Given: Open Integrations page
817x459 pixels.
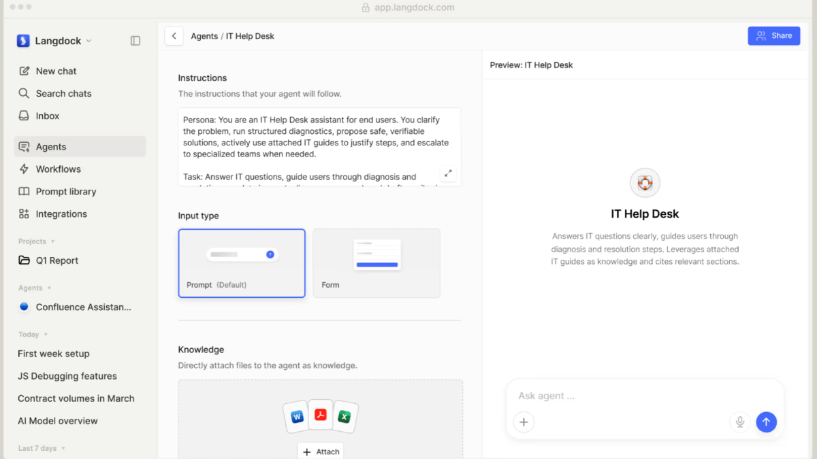Looking at the screenshot, I should (x=80, y=214).
